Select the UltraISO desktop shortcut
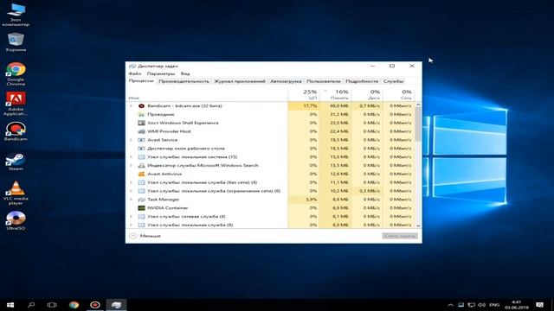The height and width of the screenshot is (311, 554). [x=16, y=221]
